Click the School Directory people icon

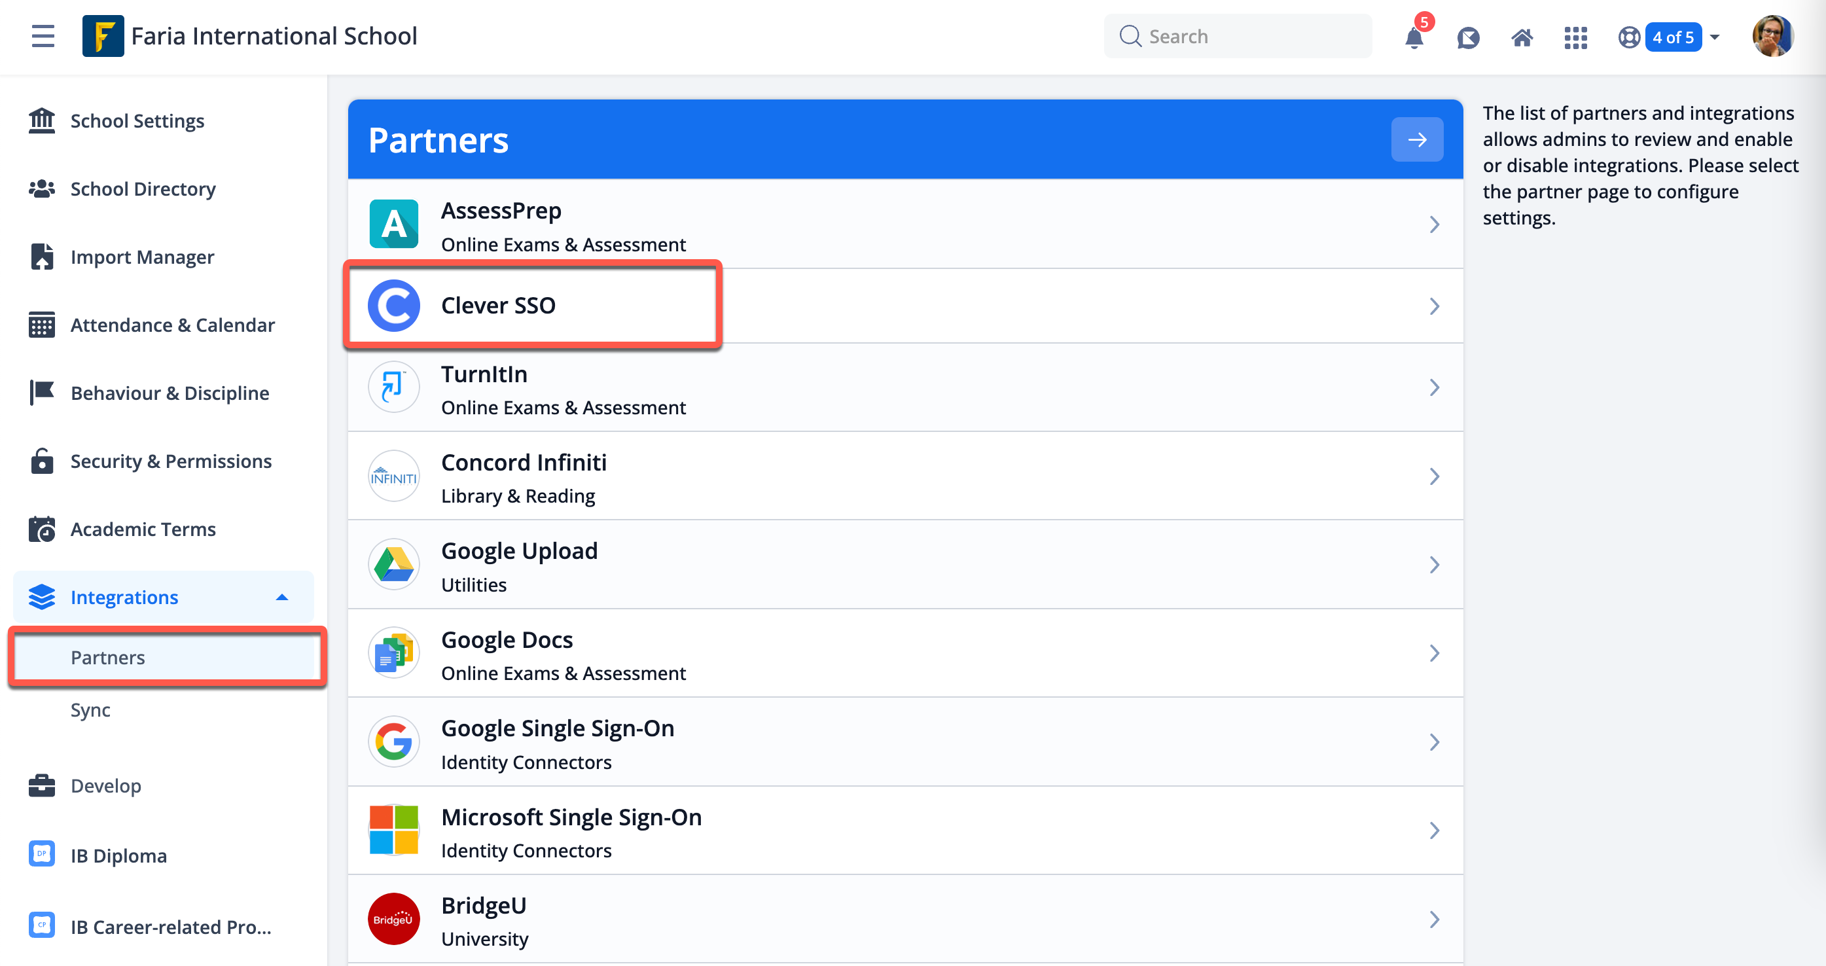pos(42,188)
